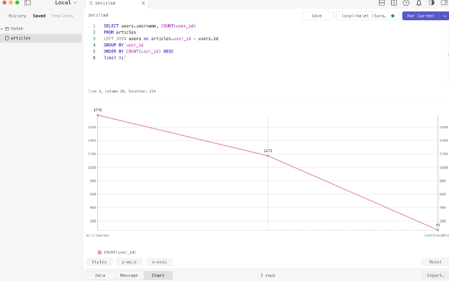Switch to the History tab

click(17, 16)
